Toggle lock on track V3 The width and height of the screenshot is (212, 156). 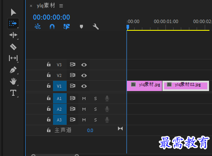(49, 64)
